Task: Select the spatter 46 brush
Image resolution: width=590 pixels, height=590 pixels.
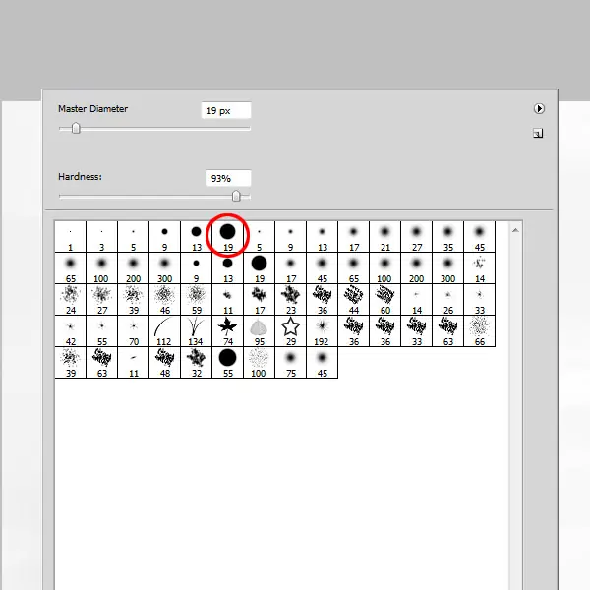Action: 165,300
